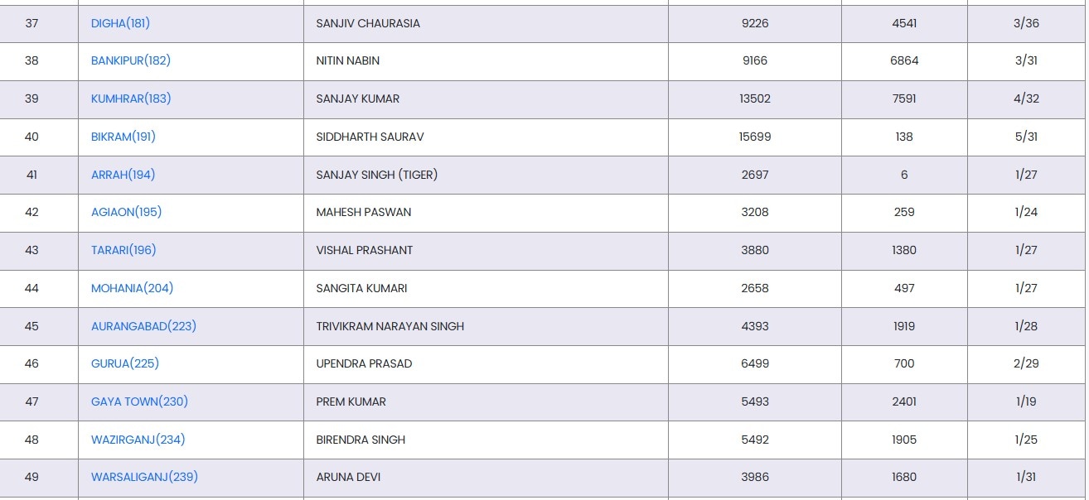Open the AGIAON(195) constituency page
This screenshot has height=500, width=1089.
pyautogui.click(x=126, y=212)
